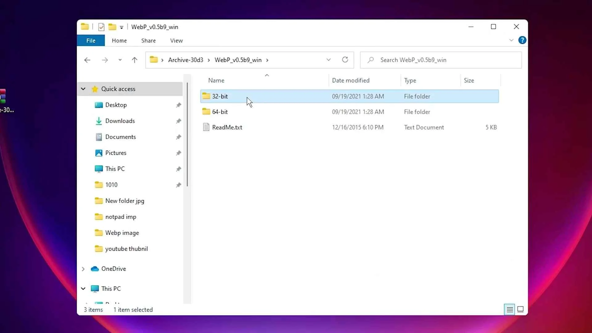
Task: Open Pictures in Quick access
Action: (x=116, y=153)
